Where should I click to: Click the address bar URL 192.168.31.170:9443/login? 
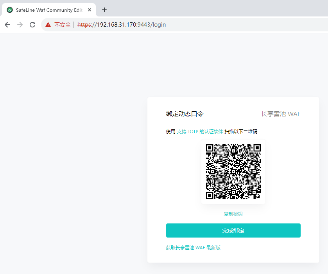[121, 25]
